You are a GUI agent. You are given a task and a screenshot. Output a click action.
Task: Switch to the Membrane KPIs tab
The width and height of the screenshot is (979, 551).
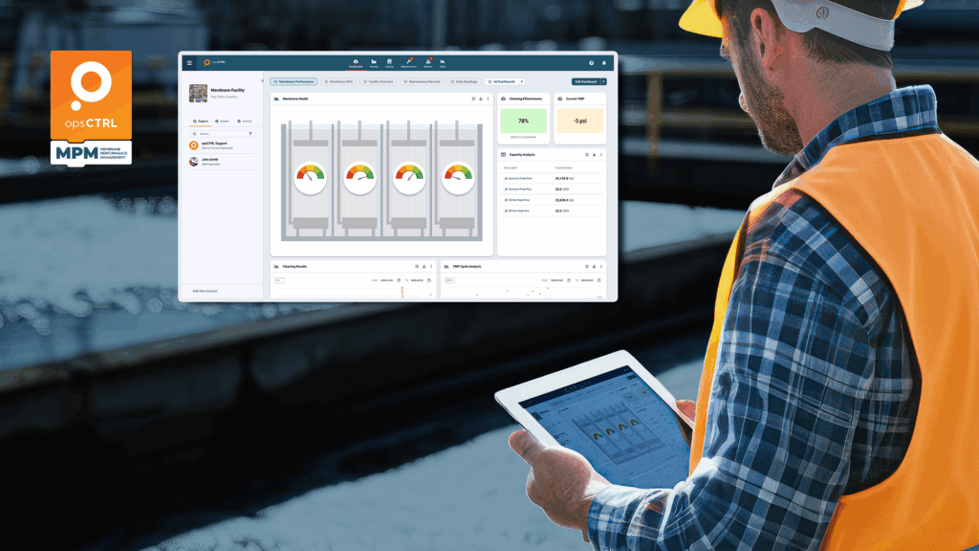point(338,81)
